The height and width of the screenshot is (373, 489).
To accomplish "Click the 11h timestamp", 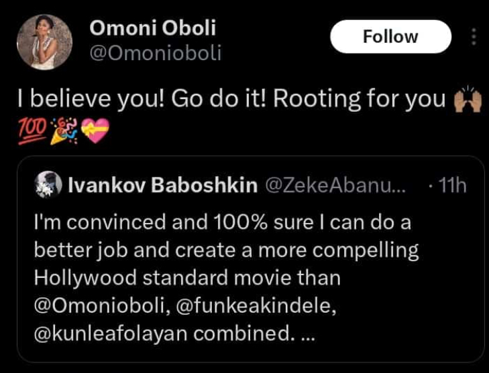I will pyautogui.click(x=451, y=185).
